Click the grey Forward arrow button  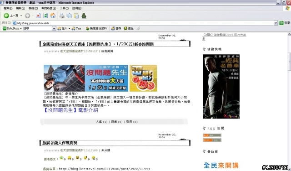click(27, 16)
